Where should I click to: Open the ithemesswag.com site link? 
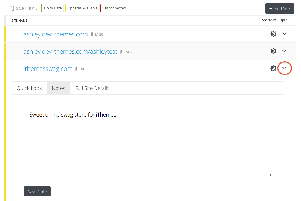[x=48, y=69]
